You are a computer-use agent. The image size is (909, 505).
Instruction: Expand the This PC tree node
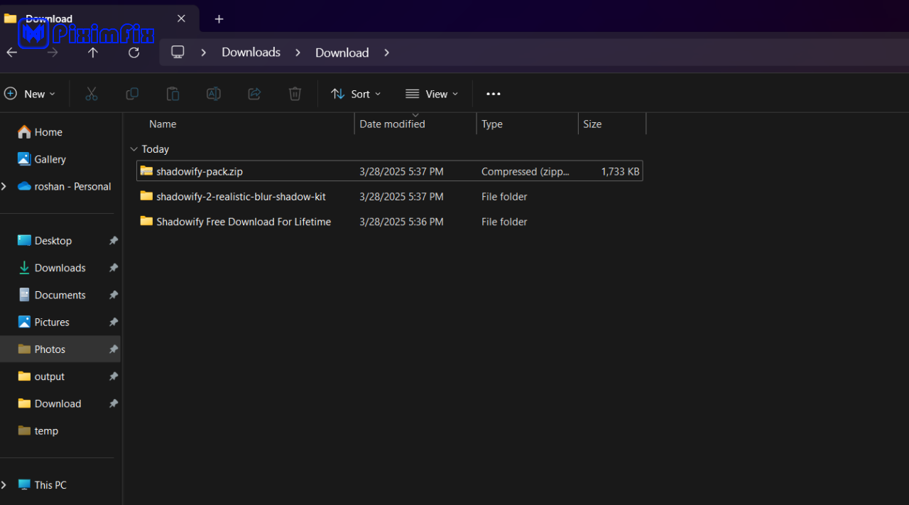click(x=4, y=484)
